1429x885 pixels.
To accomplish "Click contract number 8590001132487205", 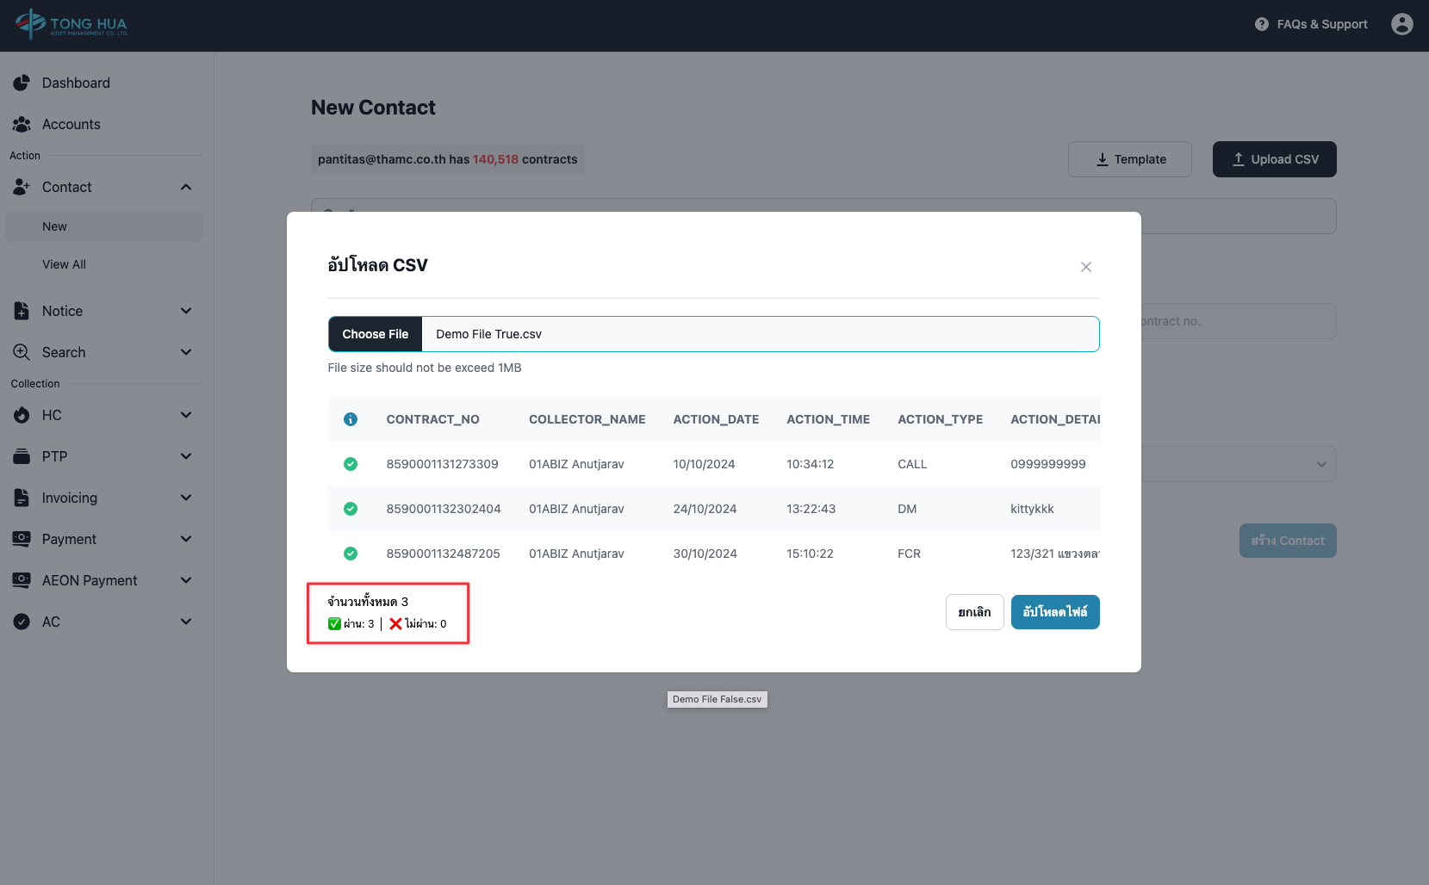I will (x=443, y=554).
